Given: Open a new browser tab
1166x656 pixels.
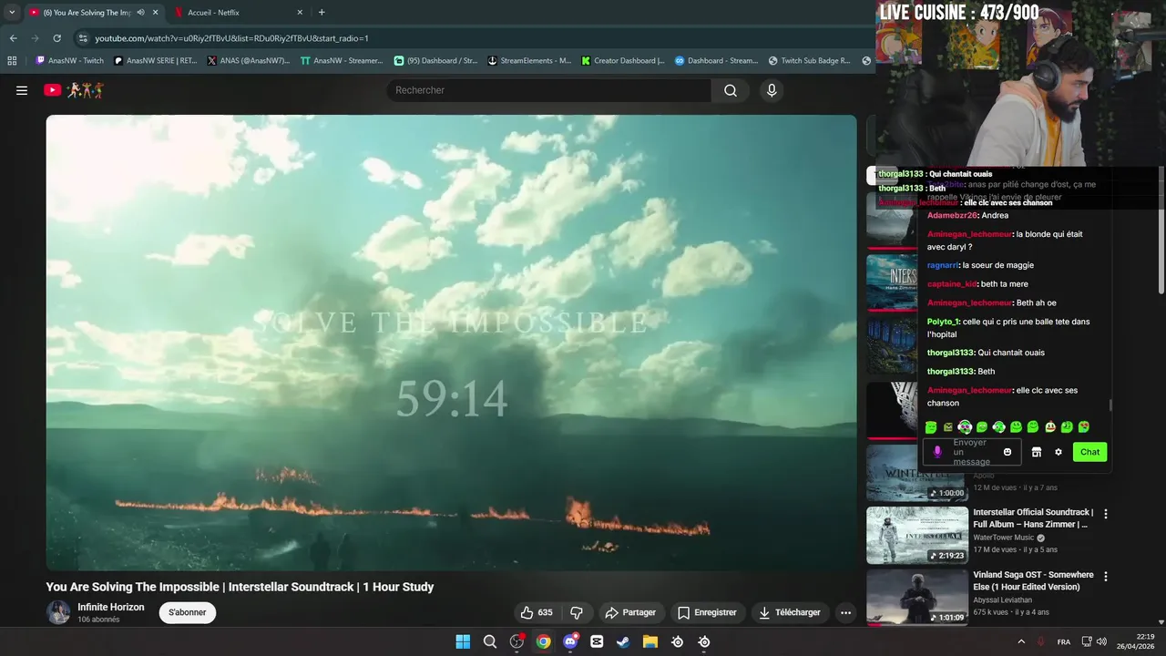Looking at the screenshot, I should coord(322,13).
